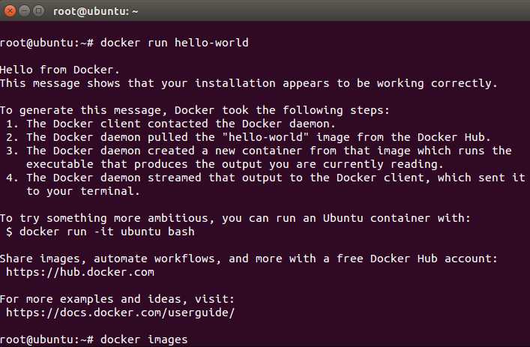530x347 pixels.
Task: Click the 'docker run hello-world' command line
Action: tap(124, 43)
